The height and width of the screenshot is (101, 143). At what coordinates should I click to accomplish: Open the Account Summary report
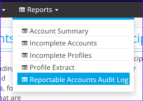click(73, 31)
